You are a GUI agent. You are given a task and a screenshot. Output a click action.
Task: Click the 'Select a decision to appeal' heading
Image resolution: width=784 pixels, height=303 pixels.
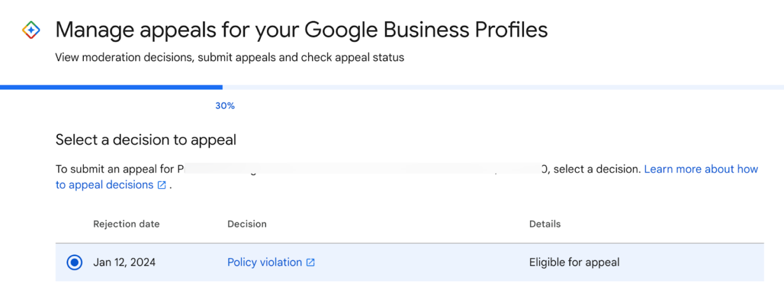point(146,140)
